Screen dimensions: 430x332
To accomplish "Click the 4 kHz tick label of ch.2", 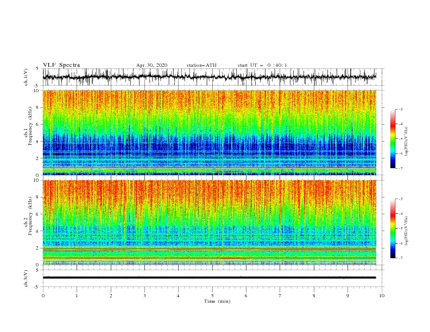I will click(x=38, y=231).
